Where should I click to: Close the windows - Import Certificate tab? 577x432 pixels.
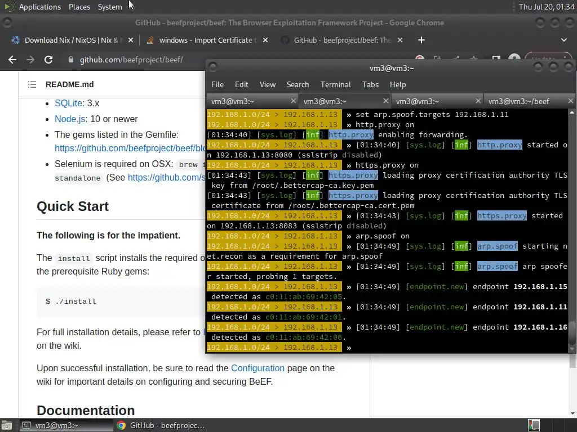pyautogui.click(x=265, y=40)
